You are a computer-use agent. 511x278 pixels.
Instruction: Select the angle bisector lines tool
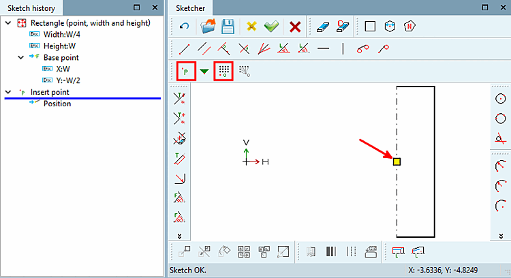tap(264, 49)
